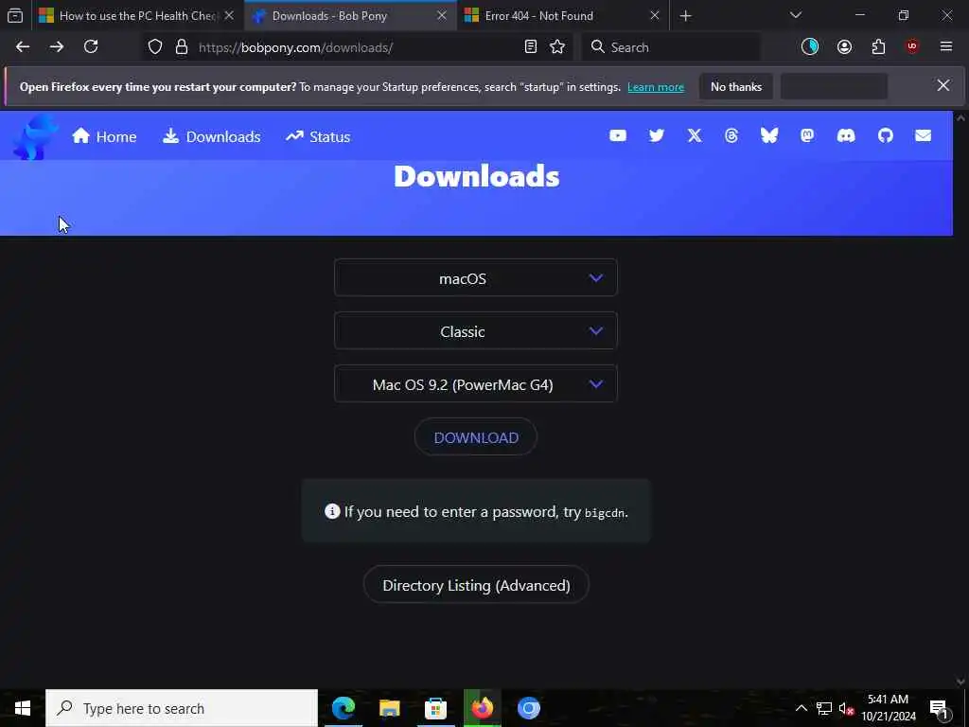Go to Home in site navigation
The height and width of the screenshot is (727, 969).
click(x=104, y=136)
